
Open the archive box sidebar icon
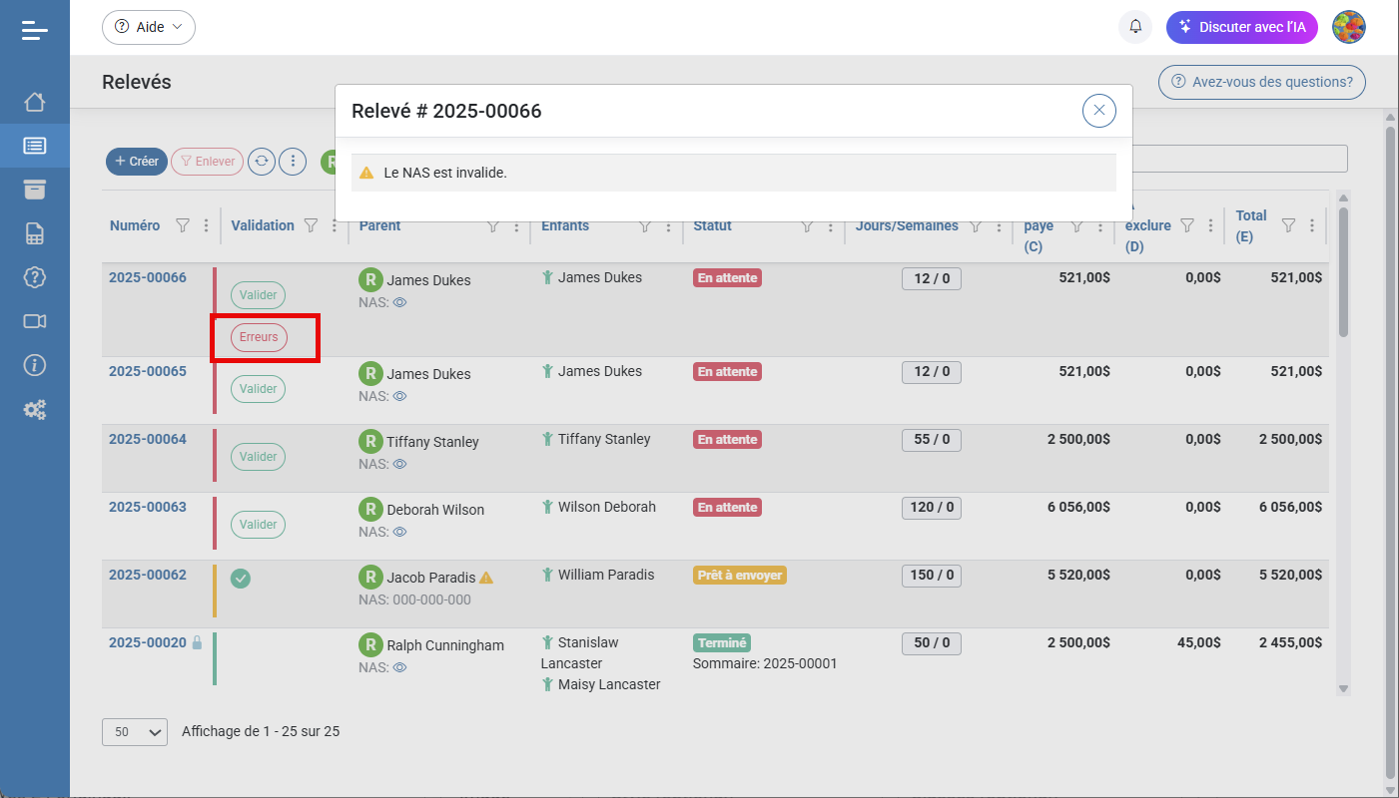coord(35,190)
